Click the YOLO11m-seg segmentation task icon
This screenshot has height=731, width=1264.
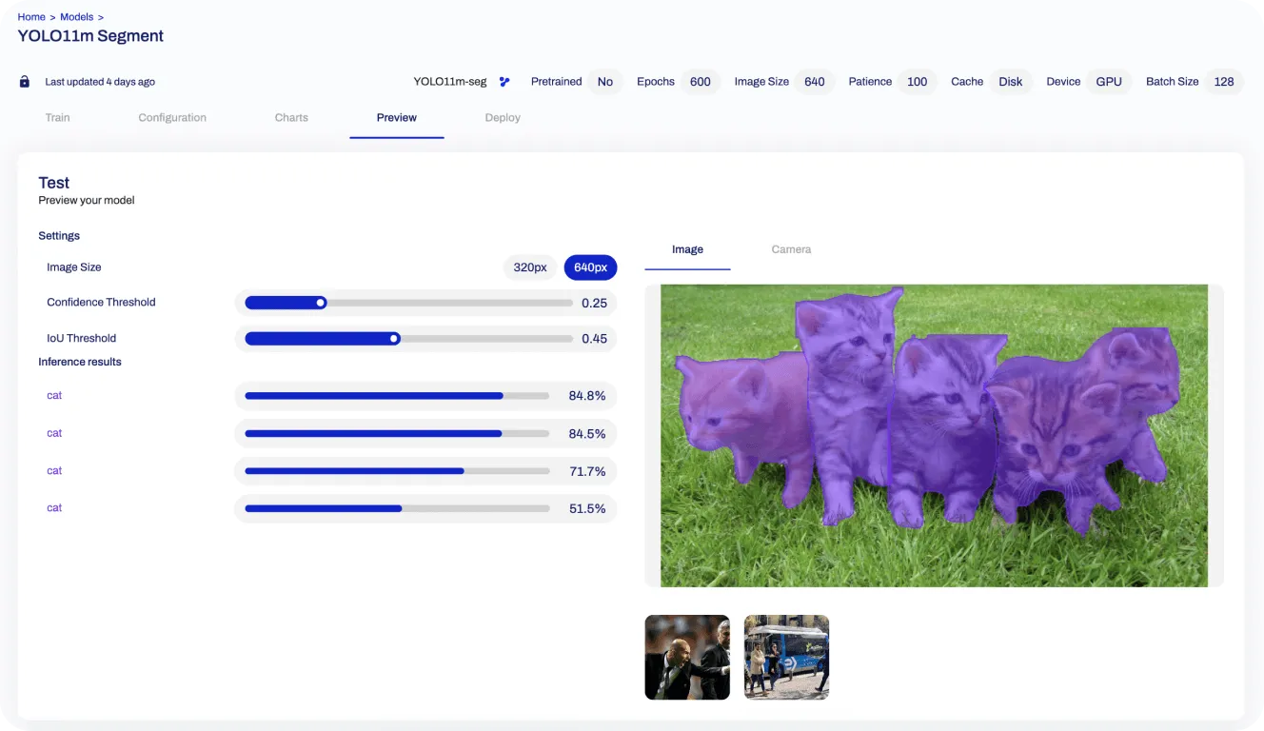pyautogui.click(x=504, y=82)
